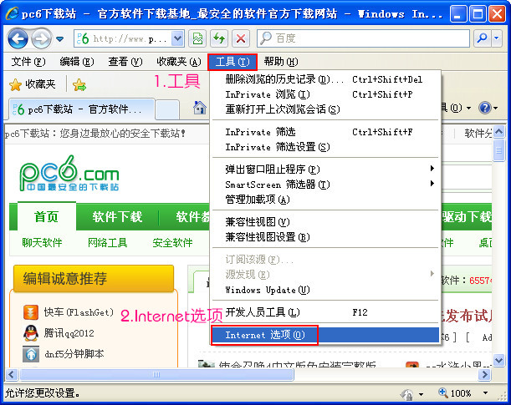Open the 帮助(H) menu
The width and height of the screenshot is (511, 405).
pos(281,62)
